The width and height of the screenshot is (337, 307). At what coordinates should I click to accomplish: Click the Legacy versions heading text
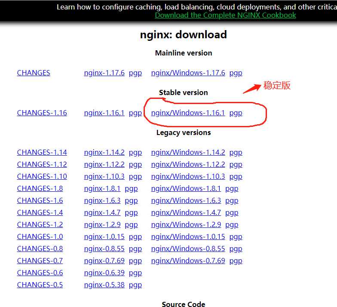(184, 132)
